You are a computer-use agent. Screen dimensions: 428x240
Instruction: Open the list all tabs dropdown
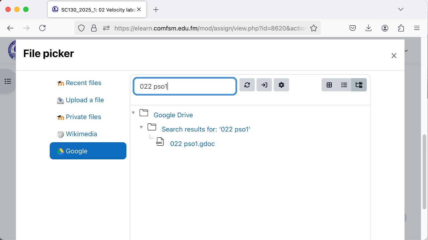tap(401, 9)
